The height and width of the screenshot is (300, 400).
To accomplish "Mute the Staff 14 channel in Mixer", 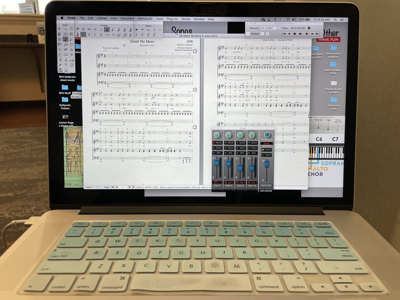I will pos(253,143).
